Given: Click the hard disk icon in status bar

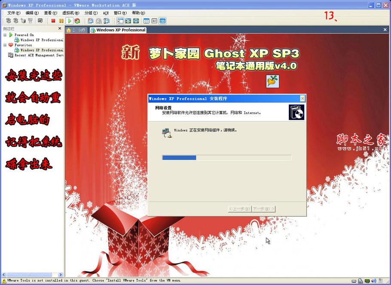Looking at the screenshot, I should [x=354, y=281].
